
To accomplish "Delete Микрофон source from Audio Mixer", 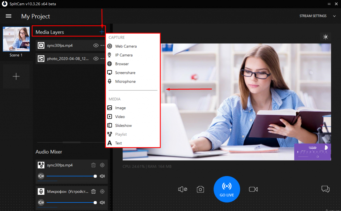I will pos(93,191).
